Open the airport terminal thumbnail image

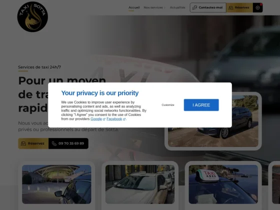click(x=56, y=184)
